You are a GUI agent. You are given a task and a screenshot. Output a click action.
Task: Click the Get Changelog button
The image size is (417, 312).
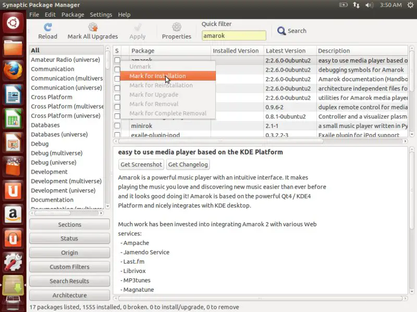[188, 164]
